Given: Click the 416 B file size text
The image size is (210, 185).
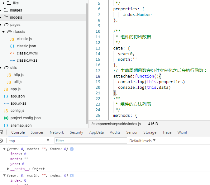Looking at the screenshot, I should (153, 124).
